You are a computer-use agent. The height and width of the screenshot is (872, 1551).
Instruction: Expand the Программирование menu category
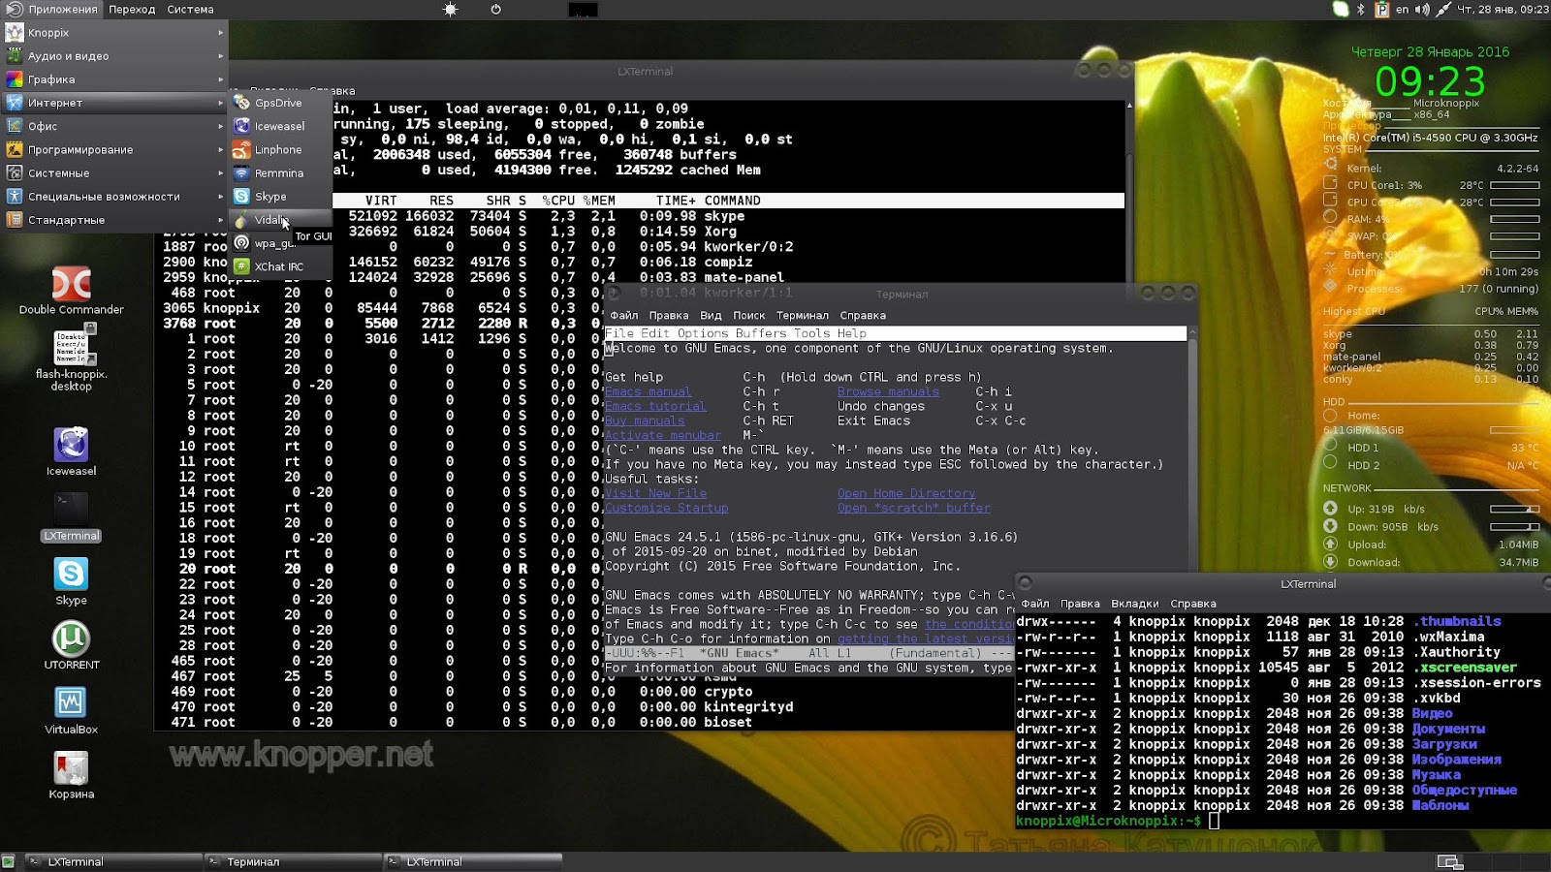tap(114, 149)
